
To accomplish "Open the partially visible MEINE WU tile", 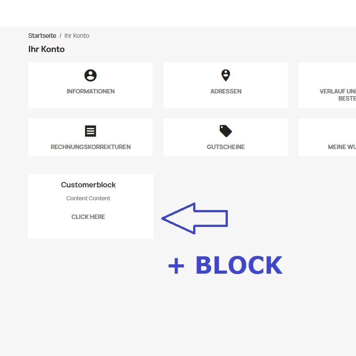I will click(x=327, y=137).
